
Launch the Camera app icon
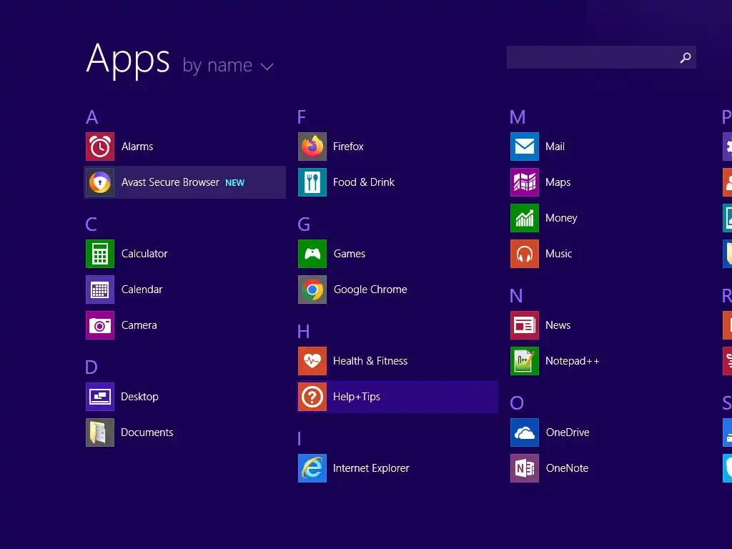[x=100, y=325]
